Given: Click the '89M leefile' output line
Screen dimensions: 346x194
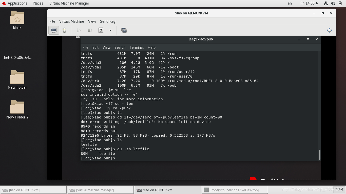Looking at the screenshot, I should [x=98, y=154].
